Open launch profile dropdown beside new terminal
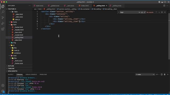 tap(159, 74)
